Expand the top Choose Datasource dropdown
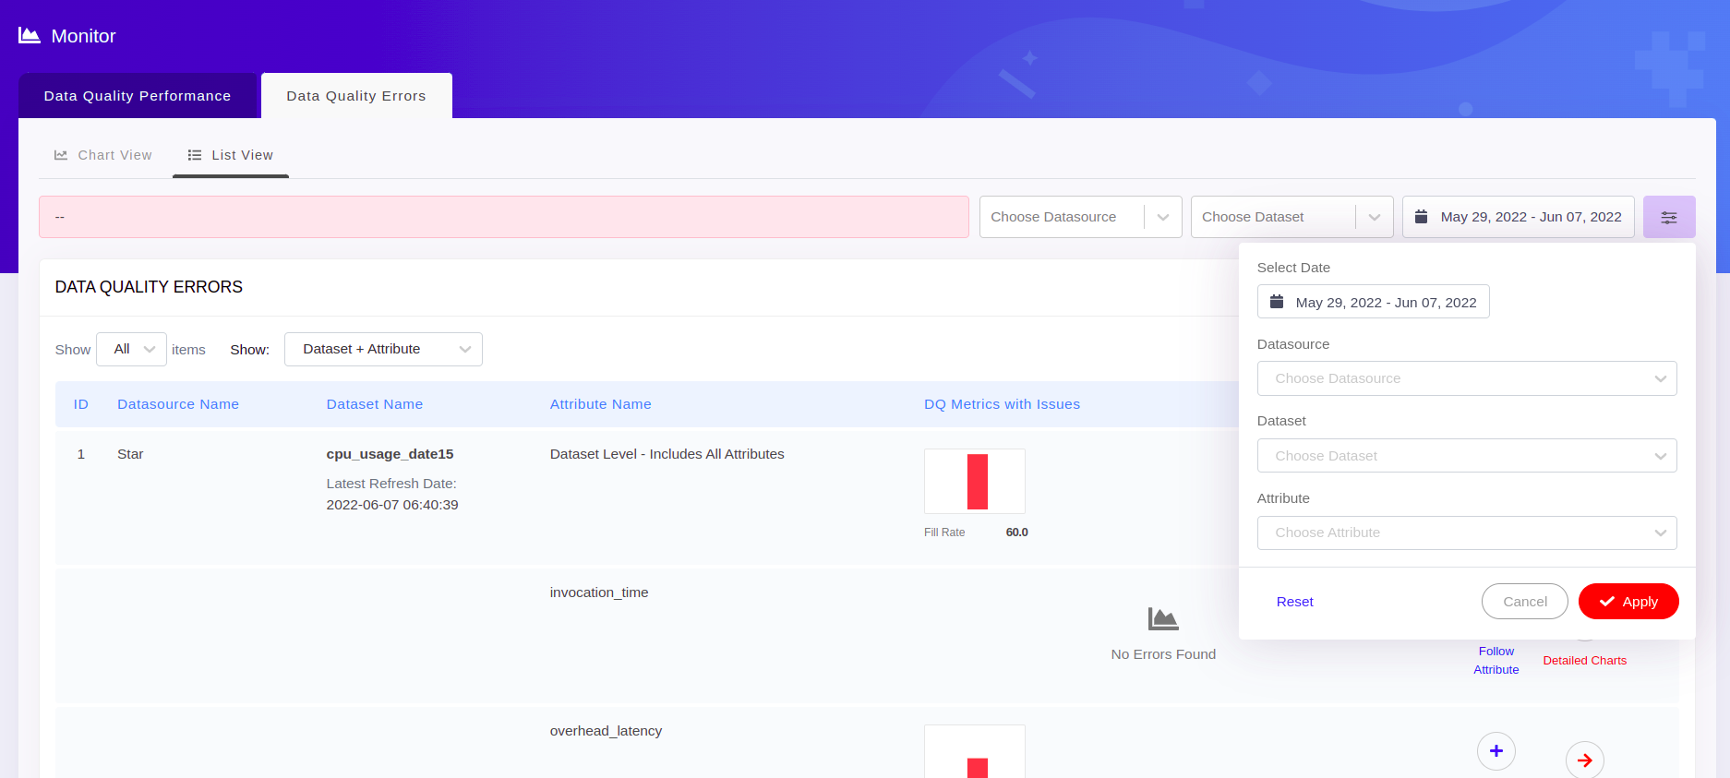The width and height of the screenshot is (1730, 778). pos(1080,217)
